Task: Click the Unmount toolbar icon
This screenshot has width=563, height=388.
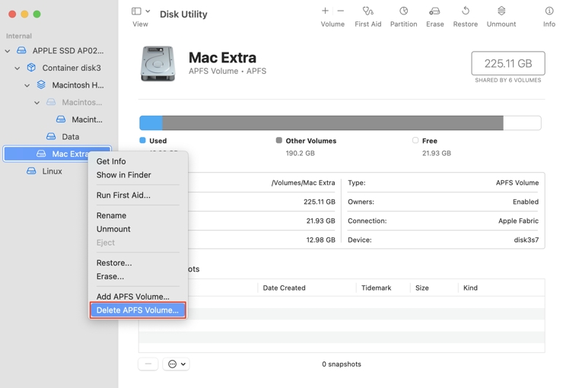Action: (501, 11)
